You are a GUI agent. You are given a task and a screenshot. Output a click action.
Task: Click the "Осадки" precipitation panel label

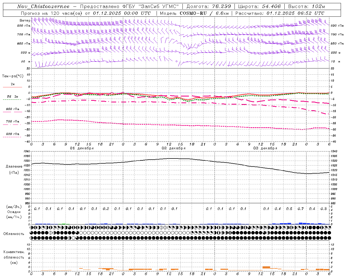click(x=14, y=212)
